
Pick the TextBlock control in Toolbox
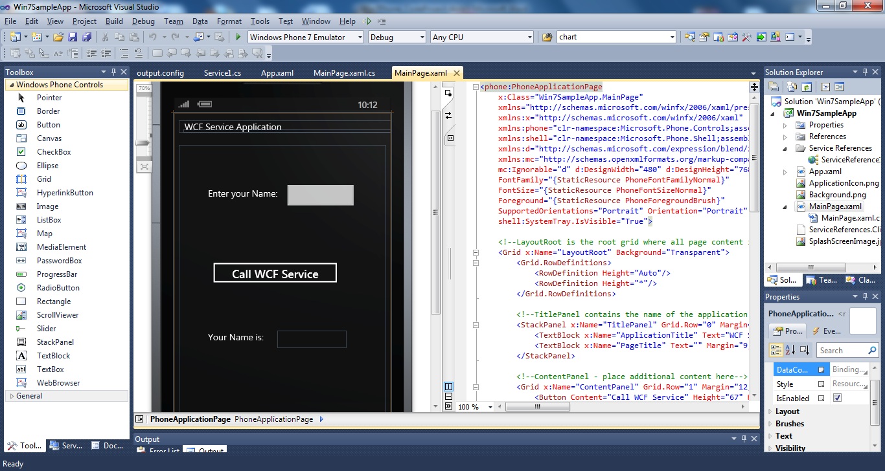click(53, 356)
